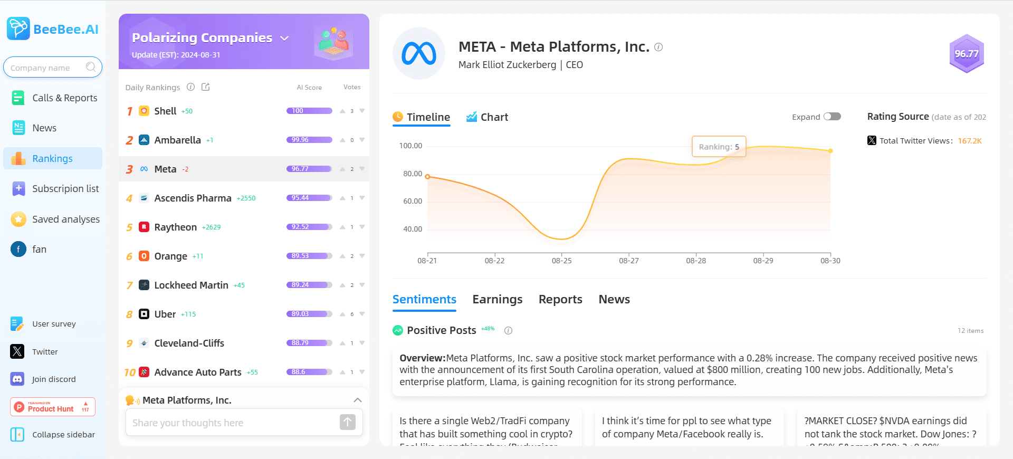Collapse the sidebar
Viewport: 1013px width, 459px height.
coord(53,435)
